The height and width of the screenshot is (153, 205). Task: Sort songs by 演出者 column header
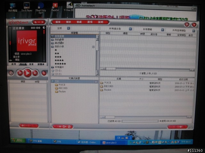click(x=154, y=34)
